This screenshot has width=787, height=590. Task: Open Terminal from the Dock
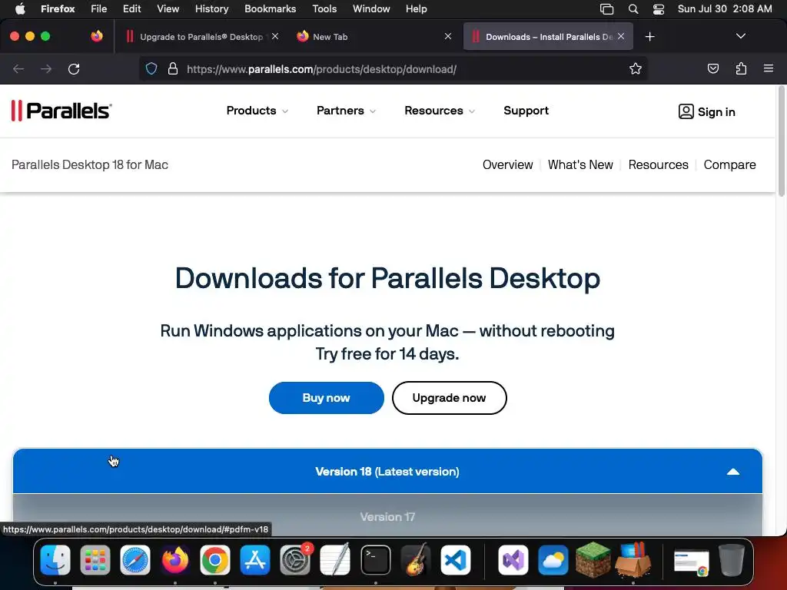[x=375, y=560]
